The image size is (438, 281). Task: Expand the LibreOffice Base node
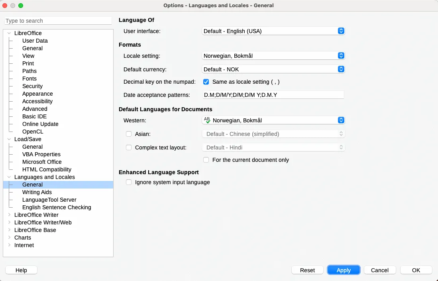click(x=9, y=230)
